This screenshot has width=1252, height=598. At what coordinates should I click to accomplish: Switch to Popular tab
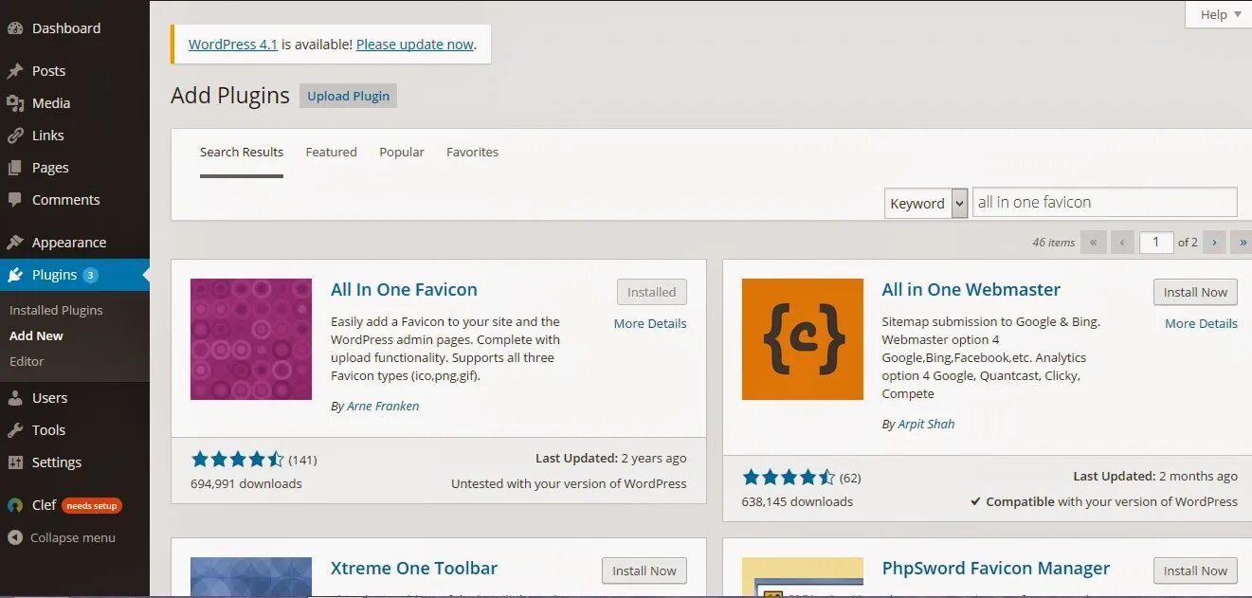[x=402, y=152]
